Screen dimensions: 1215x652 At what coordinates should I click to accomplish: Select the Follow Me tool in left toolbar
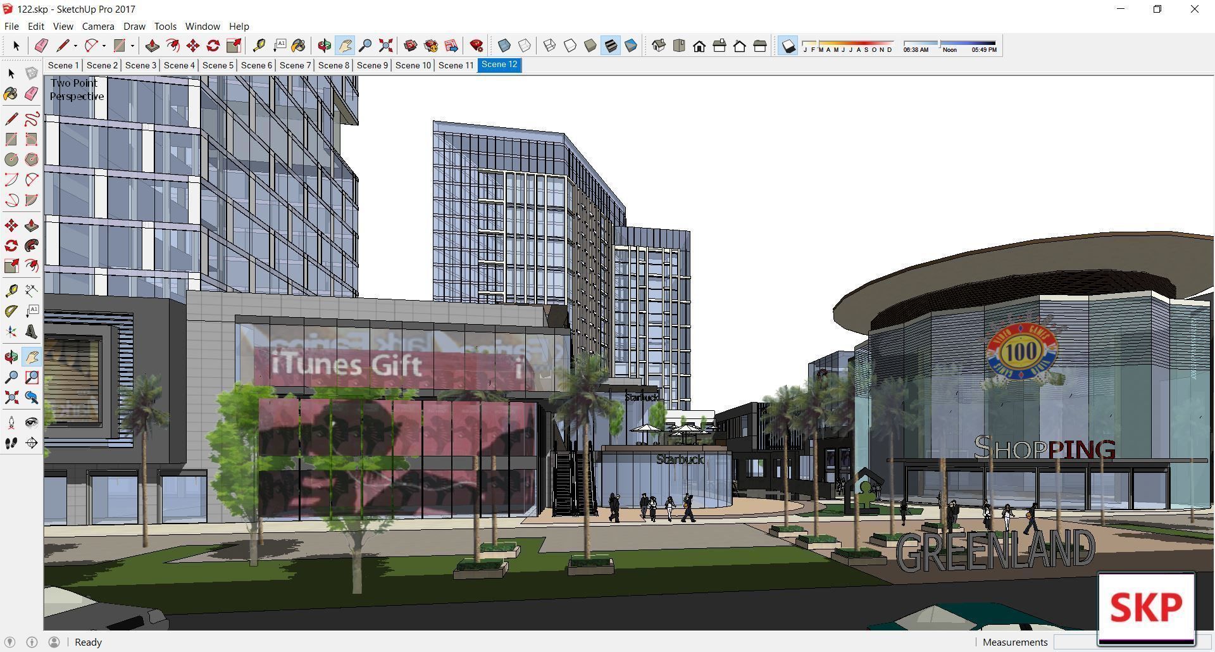click(32, 246)
